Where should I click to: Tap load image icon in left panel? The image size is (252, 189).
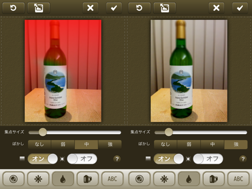(39, 8)
